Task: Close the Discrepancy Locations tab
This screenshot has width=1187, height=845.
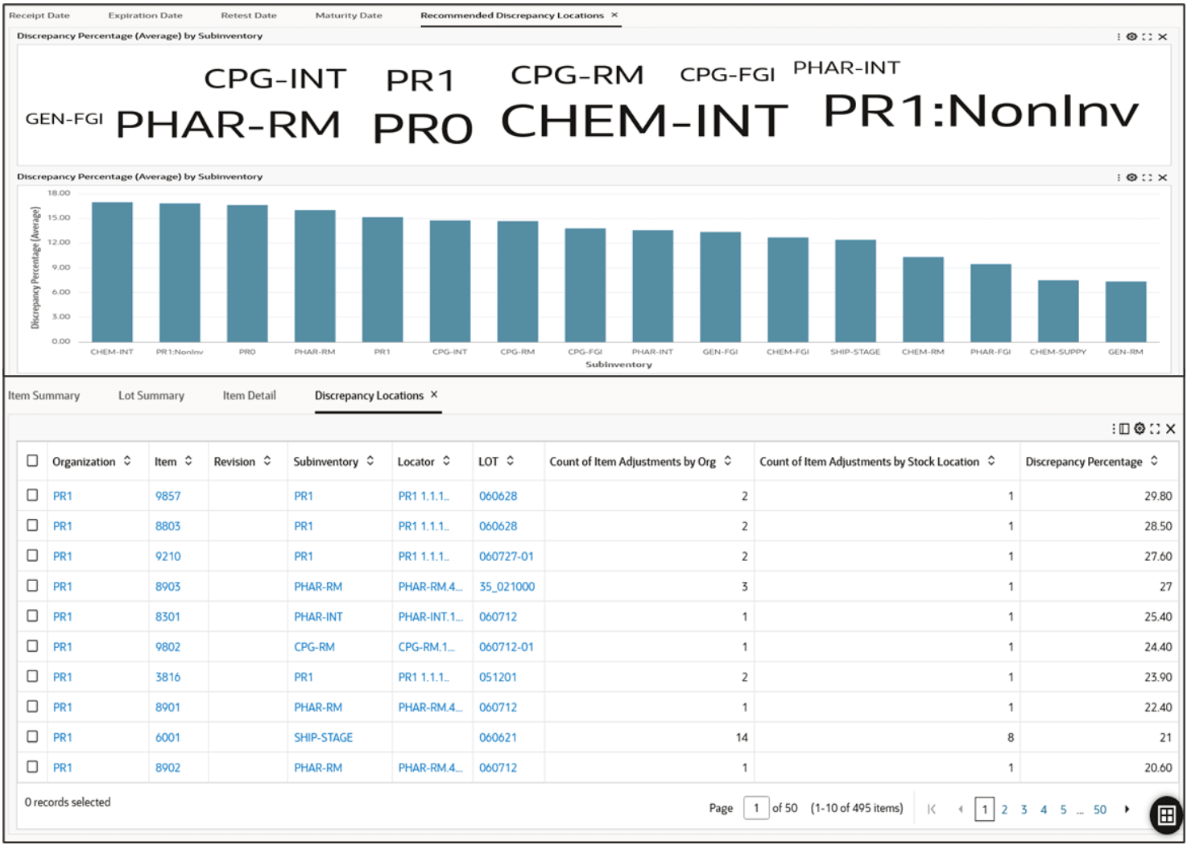Action: click(x=434, y=395)
